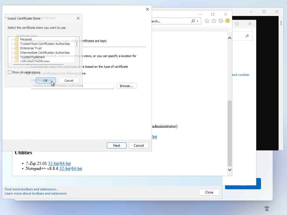Screen dimensions: 287x215
Task: Open the 7-Zip 25.01 32-bit link
Action: point(53,163)
